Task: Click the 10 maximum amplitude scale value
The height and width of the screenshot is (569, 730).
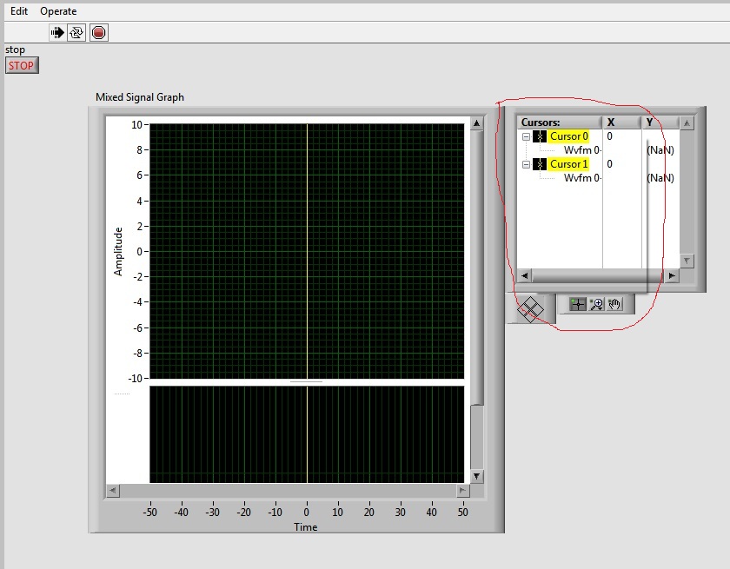Action: coord(136,125)
